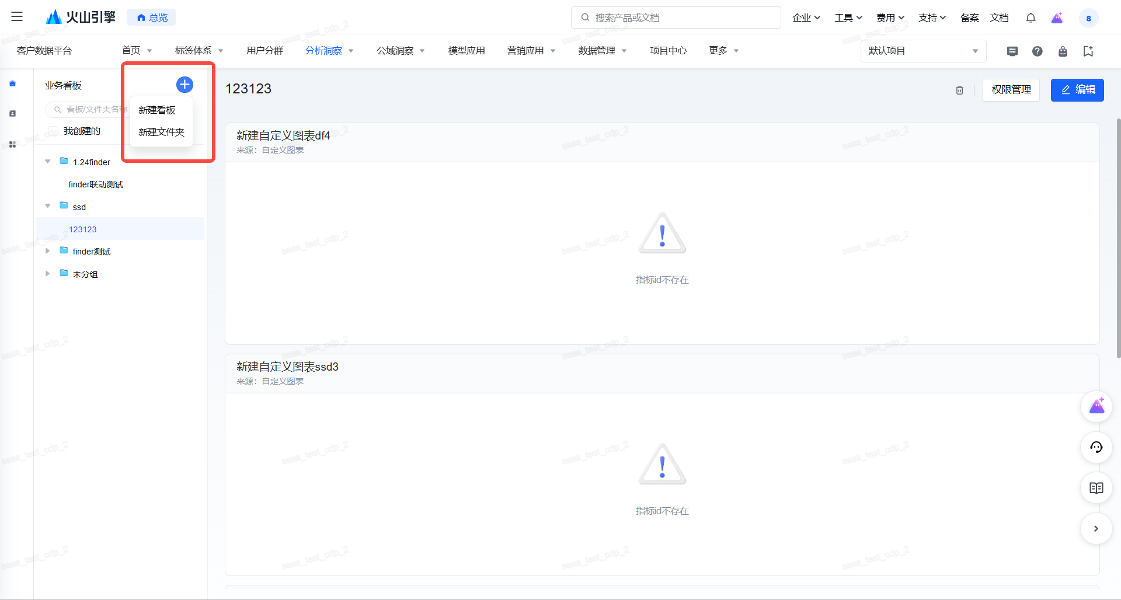
Task: Open the 数据管理 navigation menu
Action: (603, 51)
